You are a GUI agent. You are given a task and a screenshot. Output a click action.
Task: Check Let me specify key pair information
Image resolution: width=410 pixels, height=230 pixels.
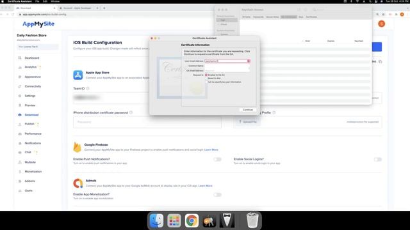tap(206, 82)
